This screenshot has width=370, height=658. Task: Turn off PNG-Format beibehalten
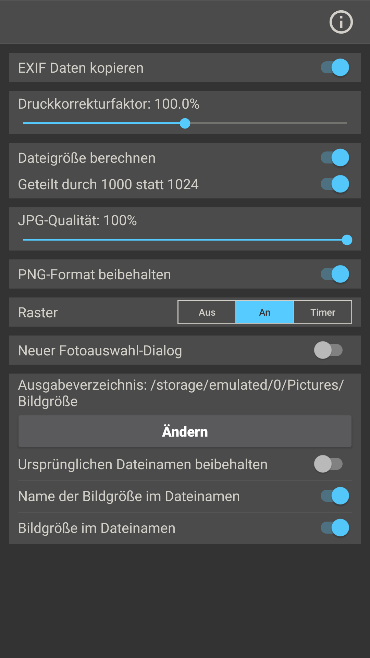pyautogui.click(x=335, y=274)
